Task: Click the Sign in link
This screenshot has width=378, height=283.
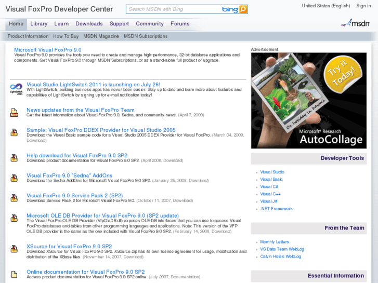Action: pos(363,6)
